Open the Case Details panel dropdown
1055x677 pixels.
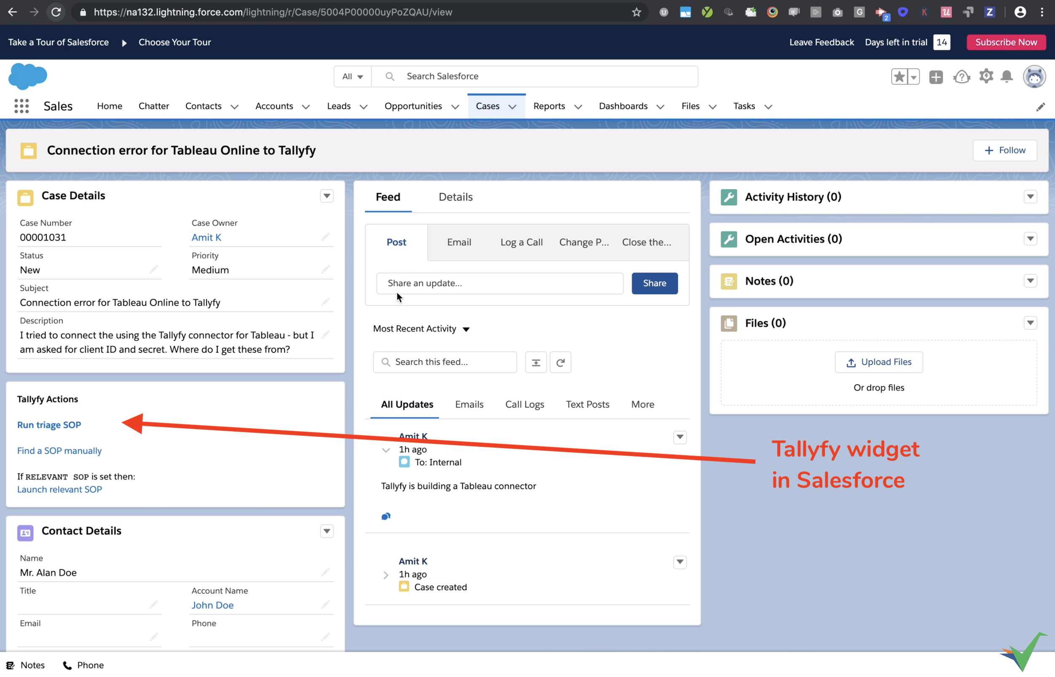tap(327, 196)
